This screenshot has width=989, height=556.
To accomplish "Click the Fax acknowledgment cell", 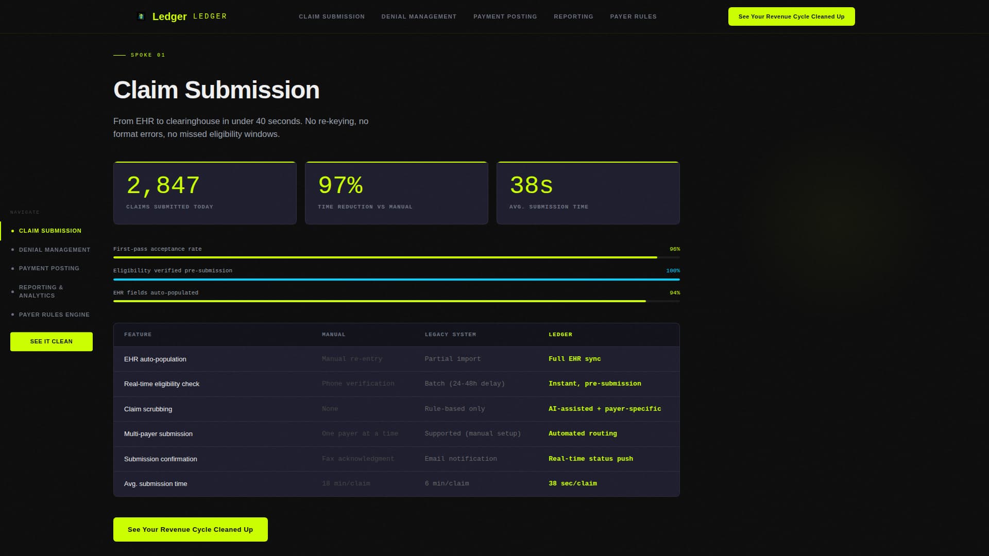I will (358, 459).
